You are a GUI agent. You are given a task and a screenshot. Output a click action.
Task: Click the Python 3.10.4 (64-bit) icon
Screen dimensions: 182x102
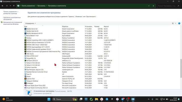point(25,63)
